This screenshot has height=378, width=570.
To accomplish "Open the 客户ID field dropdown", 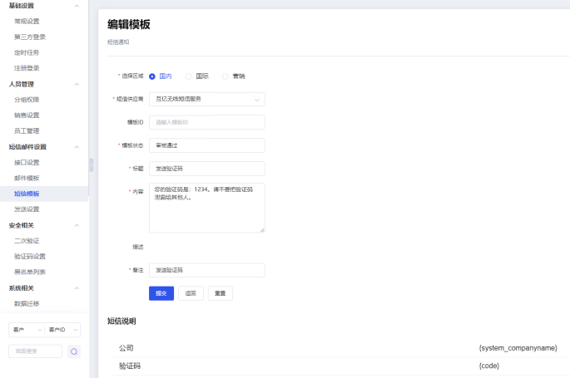I will [62, 330].
